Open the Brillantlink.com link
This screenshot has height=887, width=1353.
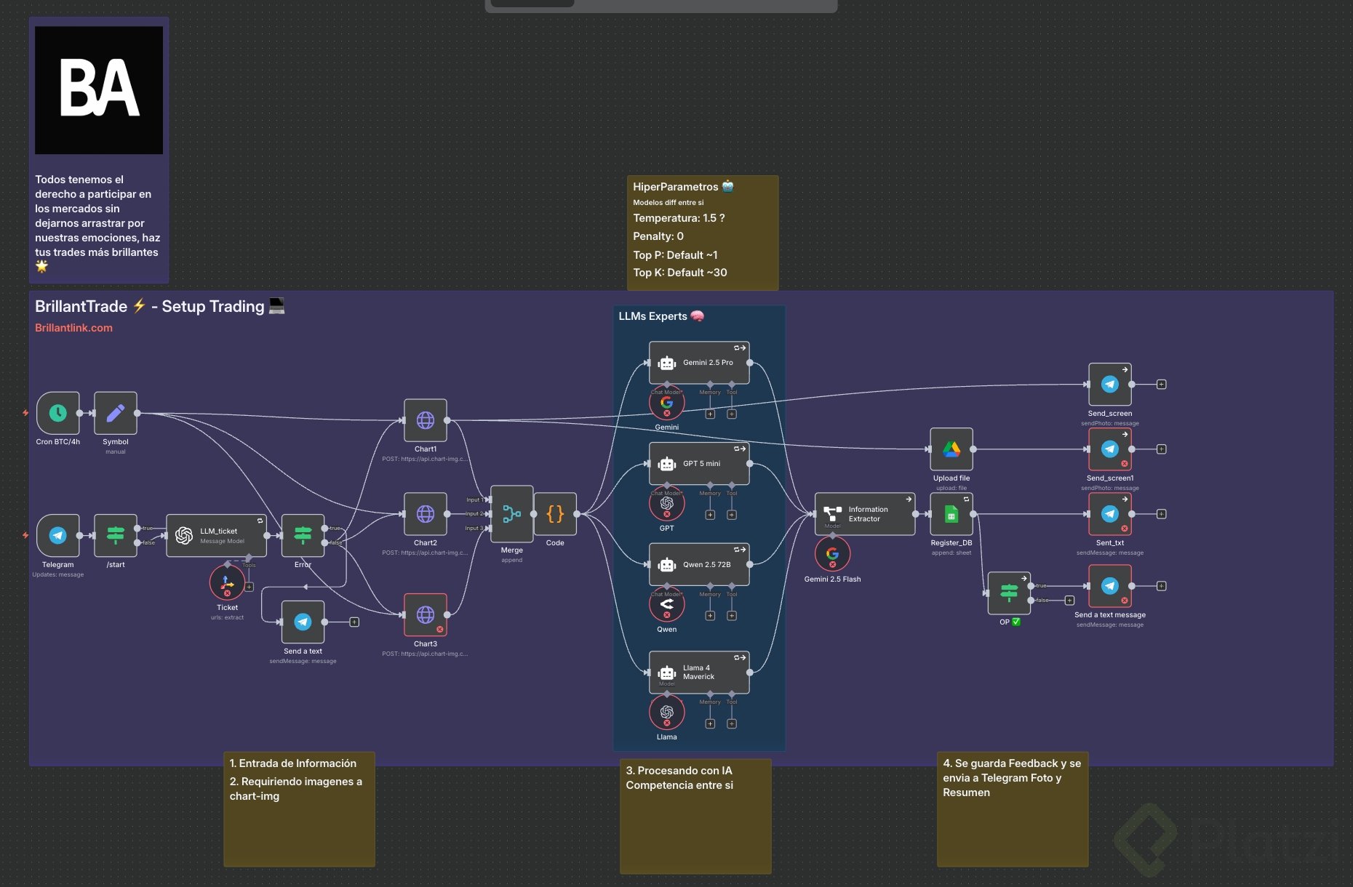point(73,328)
